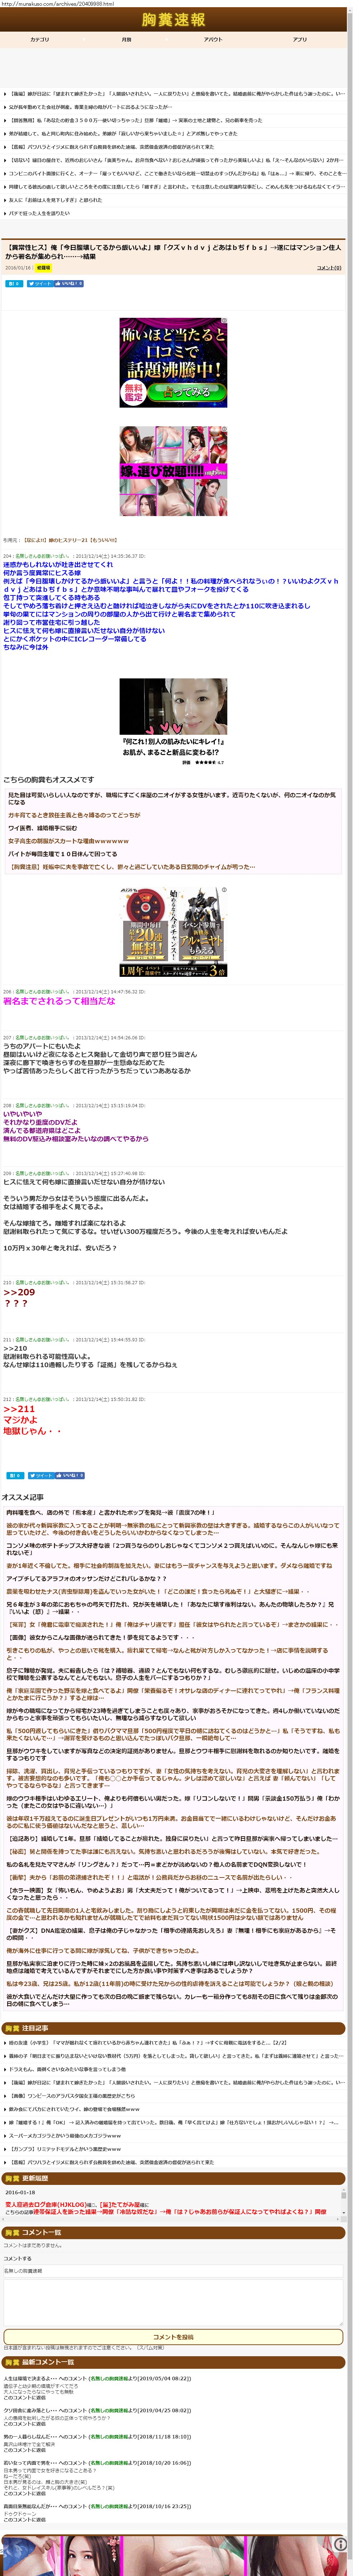Click the article title starting 【異常性ヒス】

pyautogui.click(x=174, y=252)
